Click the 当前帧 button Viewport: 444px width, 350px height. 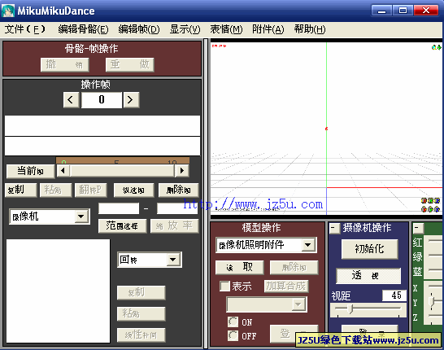31,171
